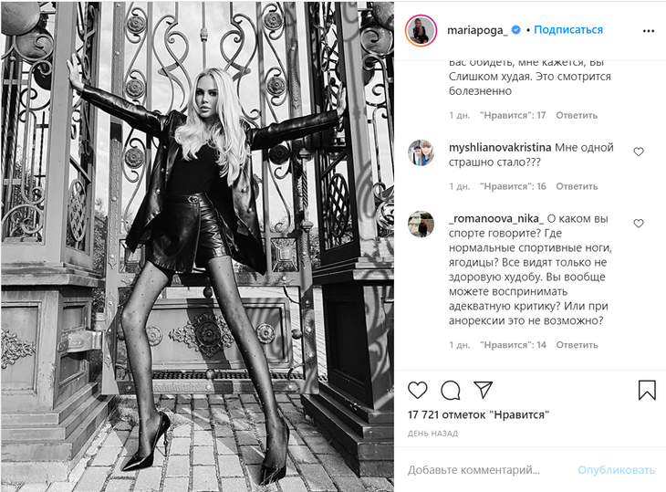Share the post via paper plane icon
Viewport: 666px width, 492px height.
[483, 390]
